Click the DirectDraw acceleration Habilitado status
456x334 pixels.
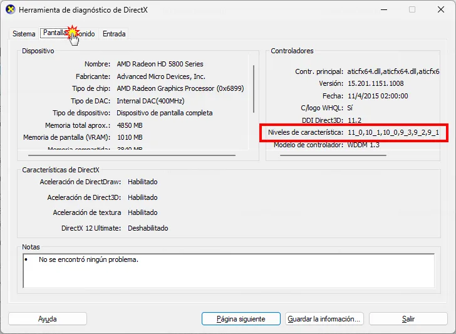pyautogui.click(x=143, y=182)
